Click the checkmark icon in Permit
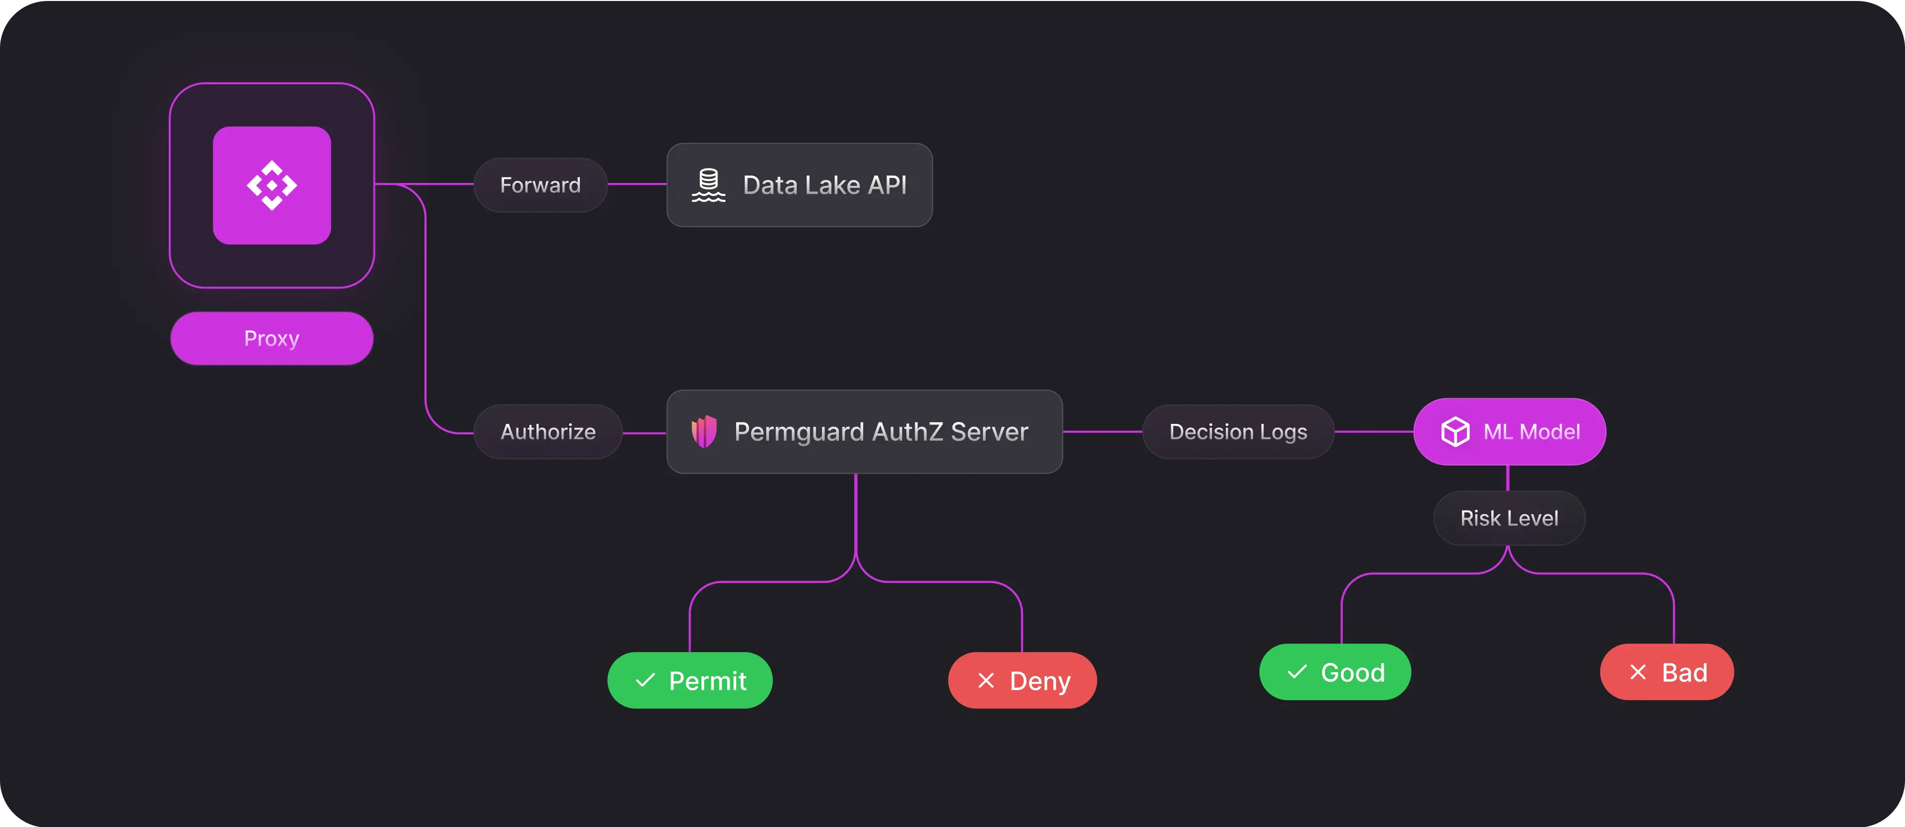The image size is (1905, 827). coord(645,680)
